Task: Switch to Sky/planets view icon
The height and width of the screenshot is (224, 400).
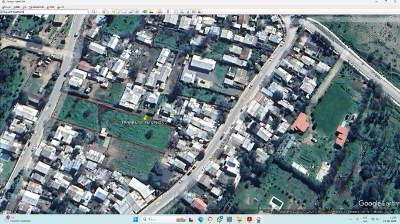Action: click(159, 12)
